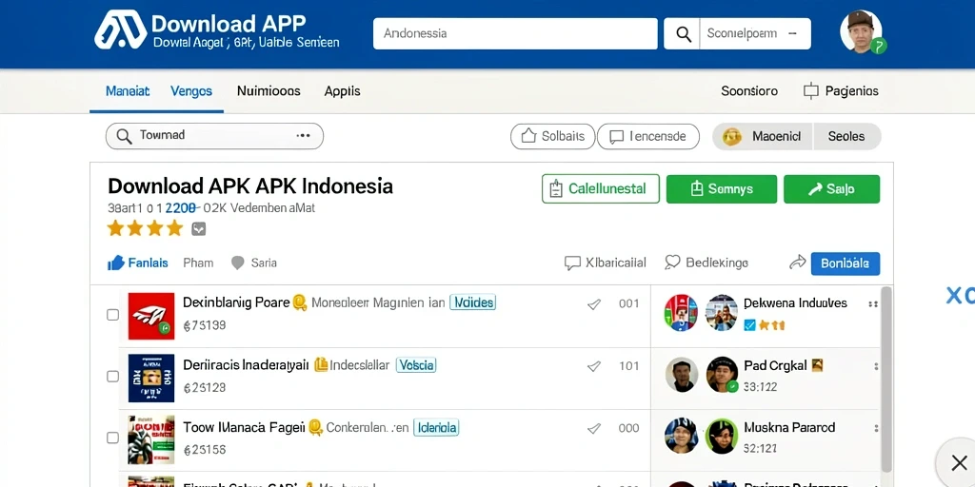This screenshot has width=975, height=487.
Task: Click the Saria speech bubble icon
Action: [x=237, y=263]
